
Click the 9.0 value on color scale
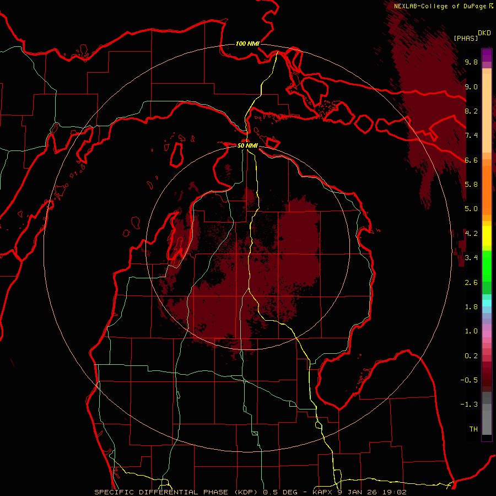[x=471, y=87]
